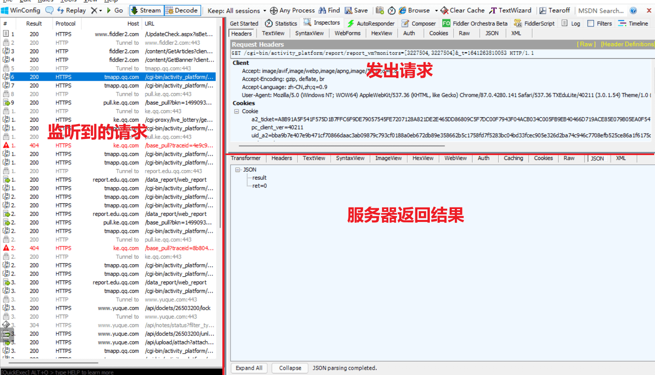Select response Transformer tab
Viewport: 655px width, 375px height.
coord(246,158)
